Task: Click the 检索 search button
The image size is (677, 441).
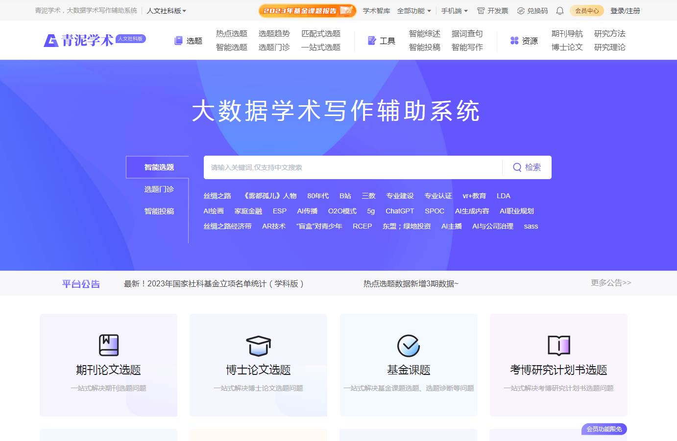Action: (x=526, y=167)
